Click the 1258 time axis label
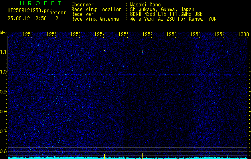 (x=195, y=34)
